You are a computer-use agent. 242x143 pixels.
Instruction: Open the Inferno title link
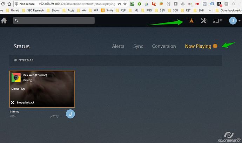[x=14, y=111]
